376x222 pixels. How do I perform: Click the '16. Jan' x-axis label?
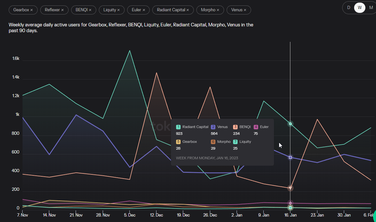[x=290, y=215]
